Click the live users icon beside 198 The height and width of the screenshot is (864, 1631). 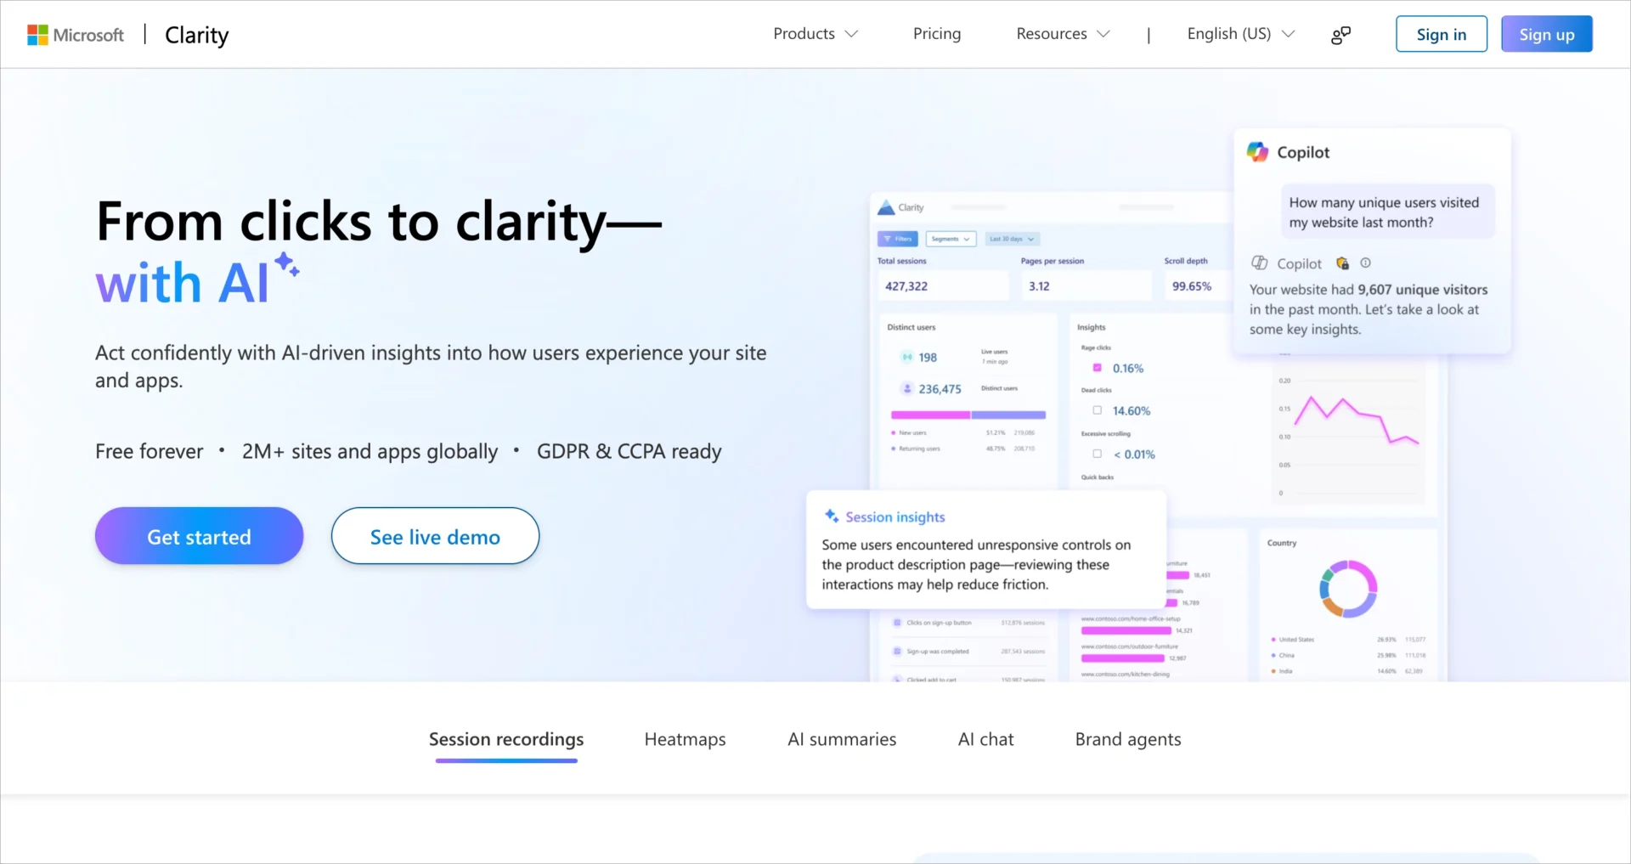[906, 357]
